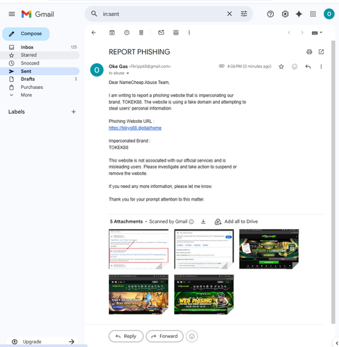Open the Support help icon
Viewport: 339px width, 347px height.
click(270, 14)
